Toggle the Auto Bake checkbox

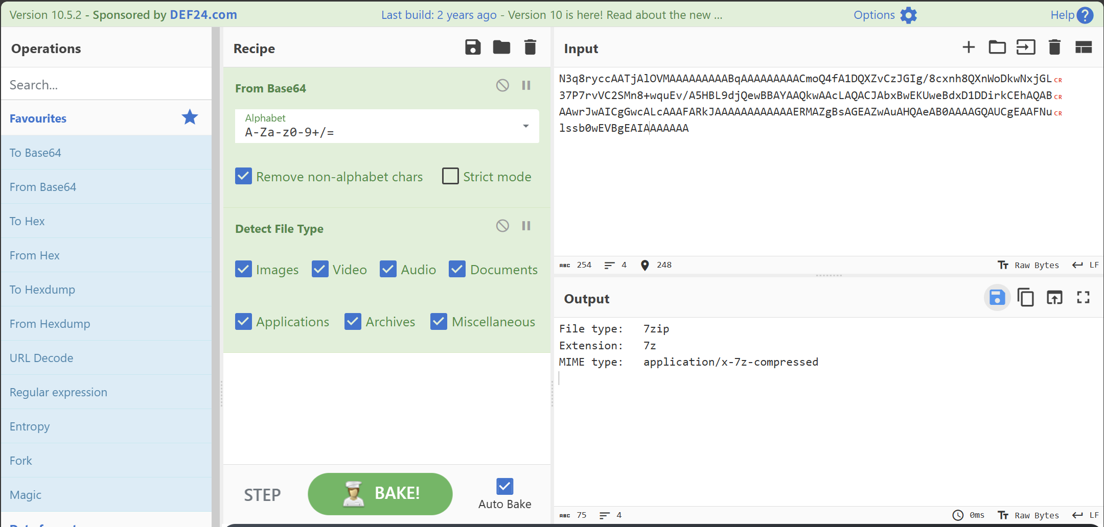(x=504, y=486)
